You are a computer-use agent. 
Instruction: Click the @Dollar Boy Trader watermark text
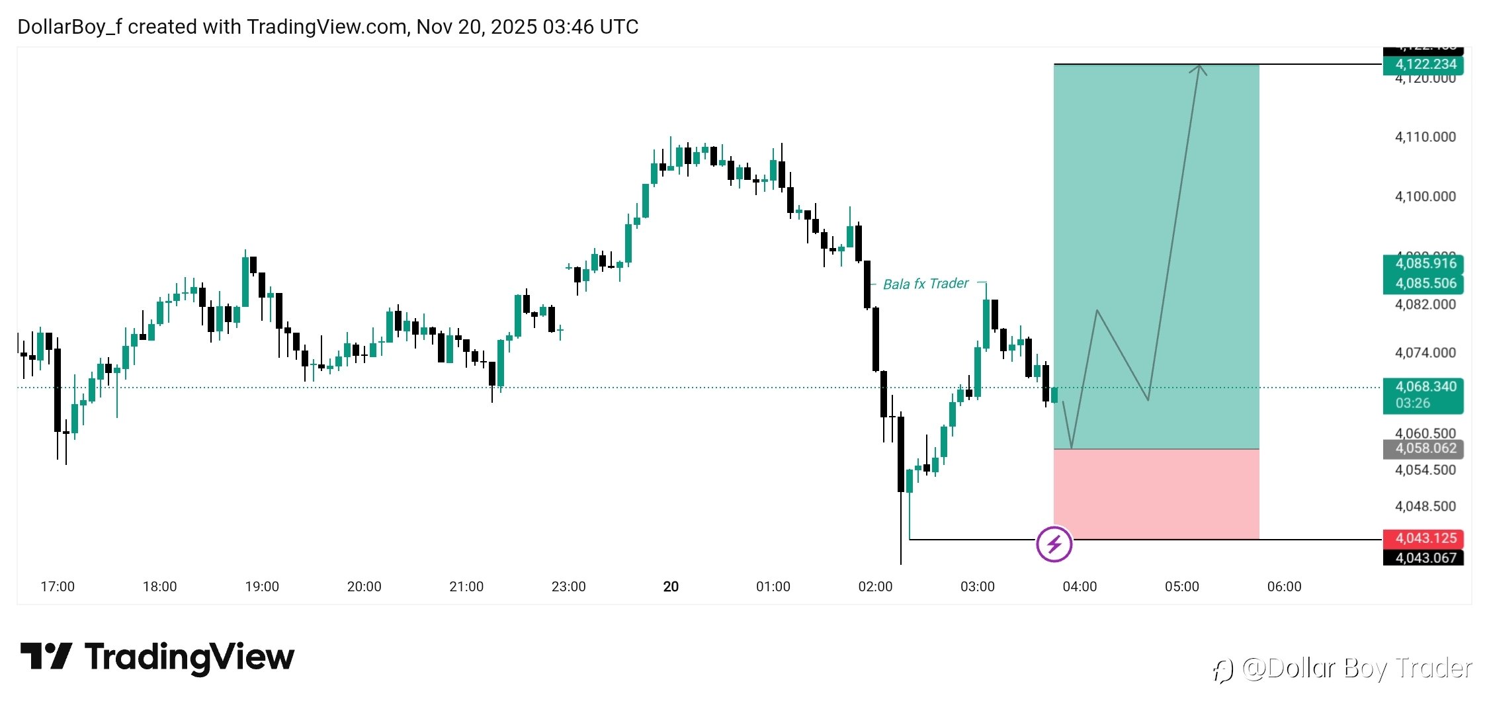click(1357, 669)
